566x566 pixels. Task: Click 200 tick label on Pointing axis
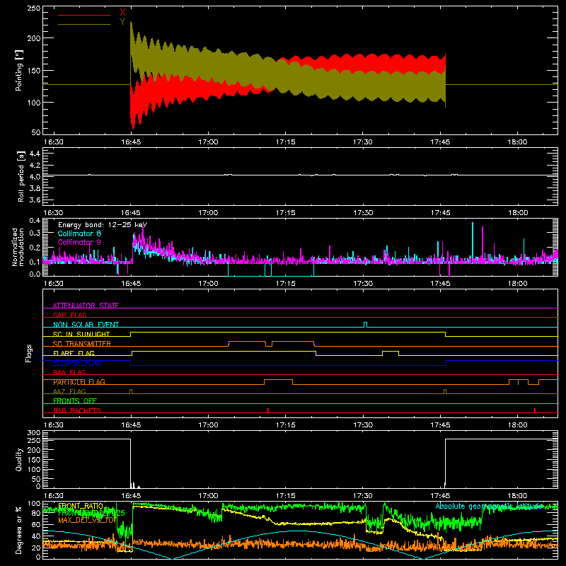click(x=33, y=38)
